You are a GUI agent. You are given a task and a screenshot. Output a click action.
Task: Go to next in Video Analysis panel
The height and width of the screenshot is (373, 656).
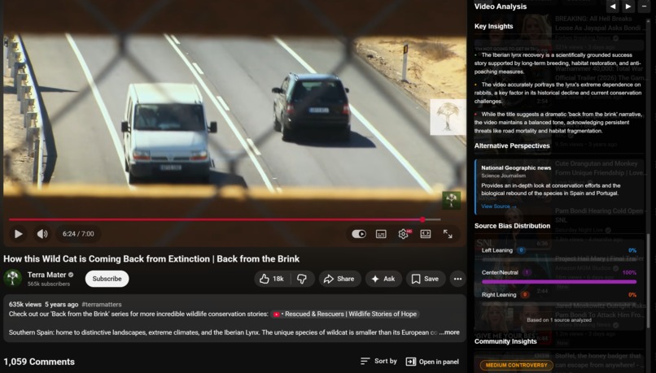628,7
